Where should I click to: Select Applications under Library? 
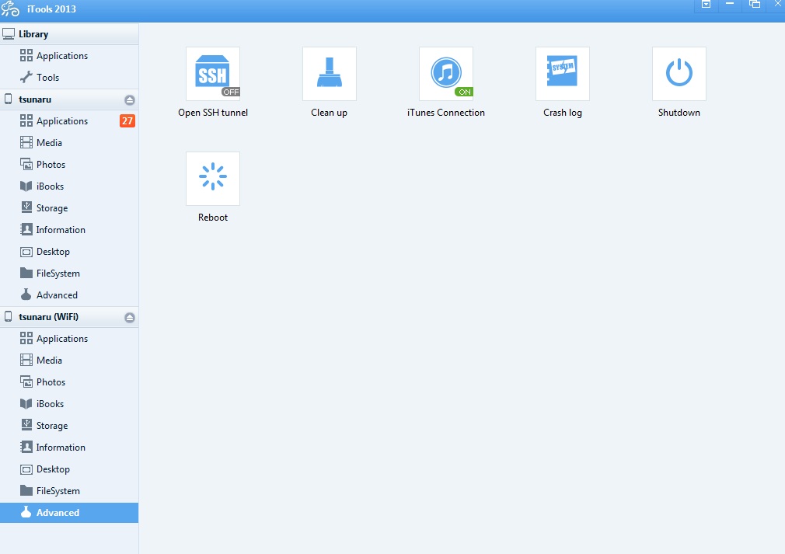pyautogui.click(x=69, y=55)
